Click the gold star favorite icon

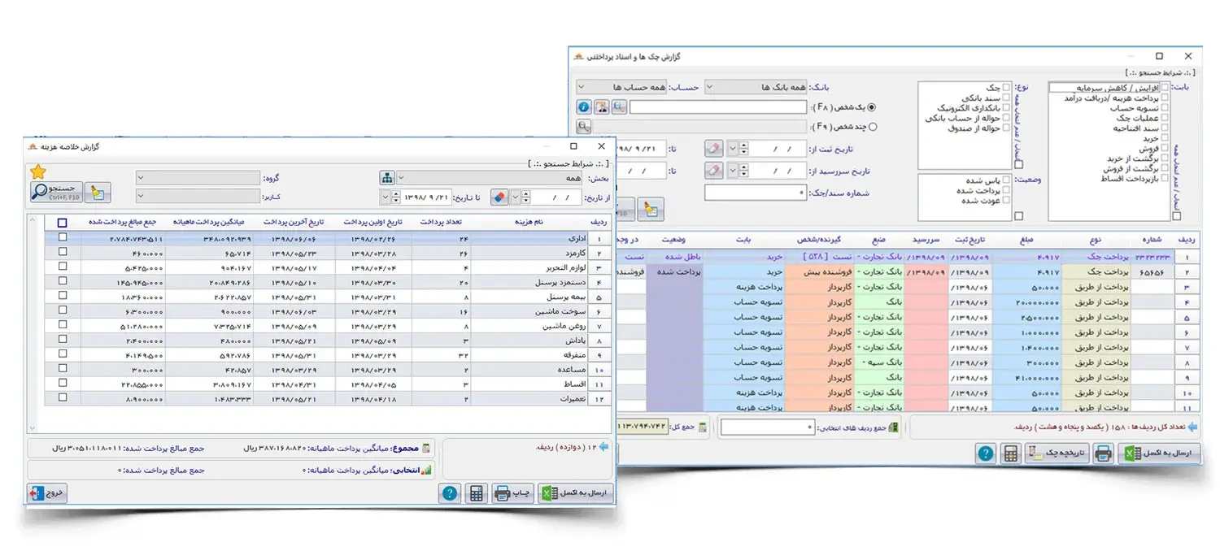tap(37, 171)
